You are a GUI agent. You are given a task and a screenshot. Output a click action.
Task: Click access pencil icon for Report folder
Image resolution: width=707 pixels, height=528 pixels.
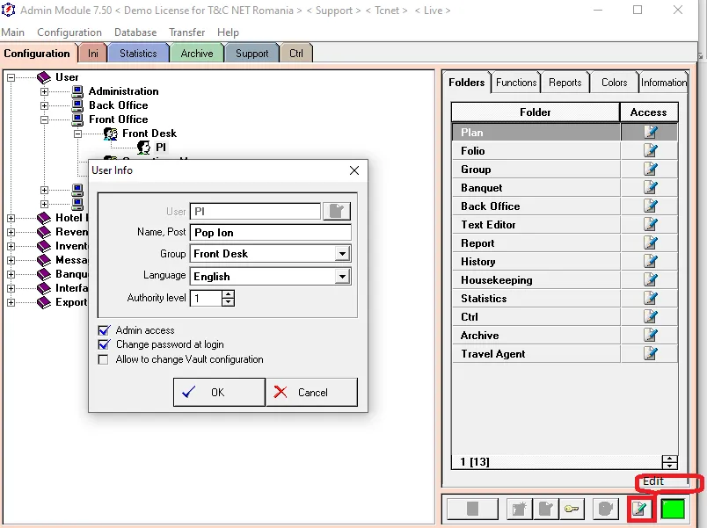[x=650, y=242]
